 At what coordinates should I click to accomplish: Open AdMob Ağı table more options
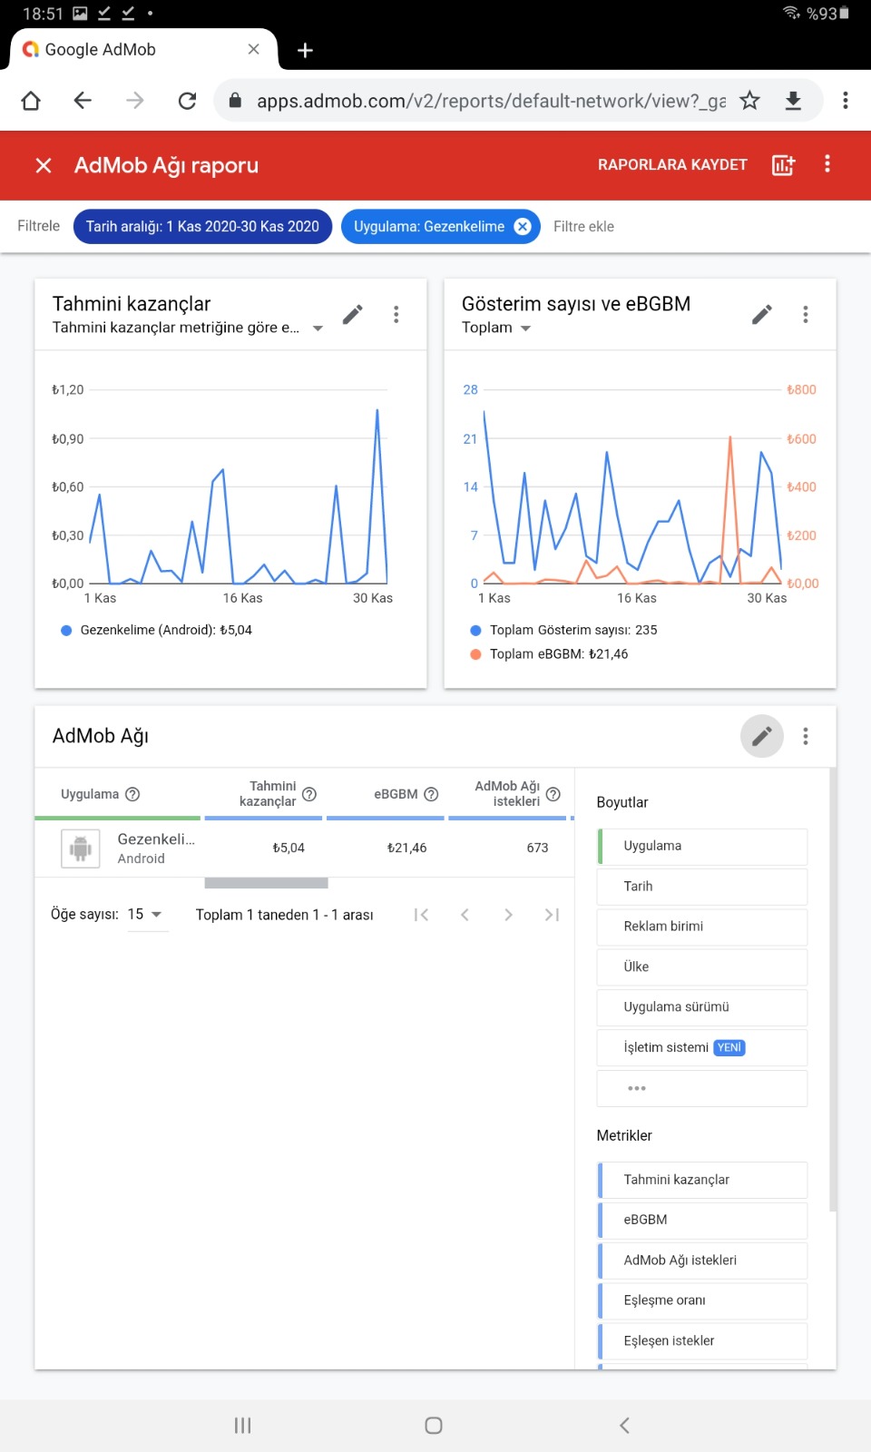pyautogui.click(x=805, y=736)
